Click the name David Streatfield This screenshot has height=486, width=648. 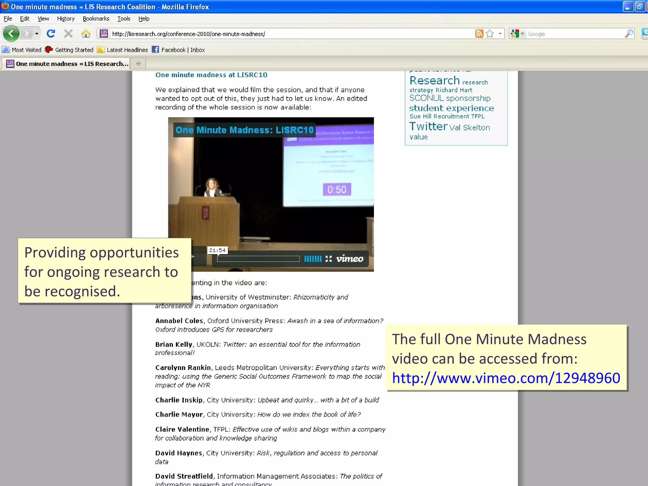pyautogui.click(x=184, y=476)
